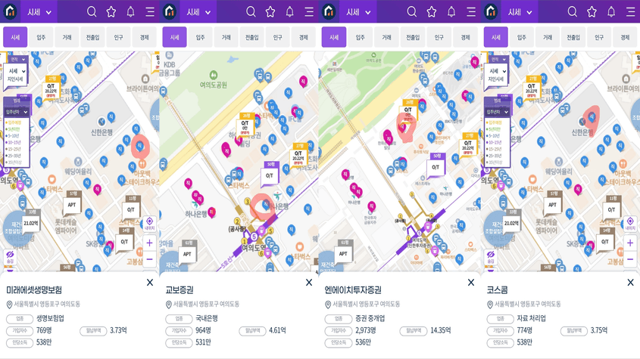
Task: Open 면적 dropdown on 미래에셋생명보험 map
Action: [x=17, y=60]
